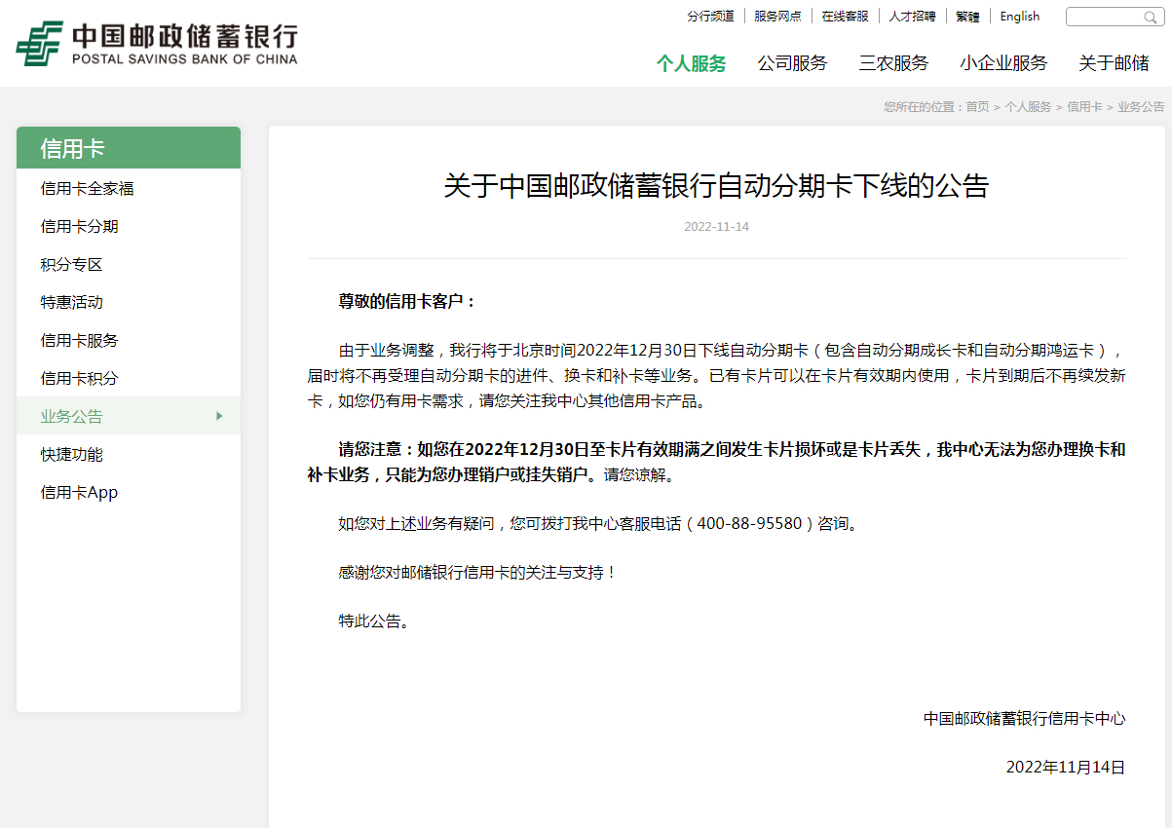Click the closing date 2022年11月14日
This screenshot has width=1172, height=828.
tap(1066, 767)
